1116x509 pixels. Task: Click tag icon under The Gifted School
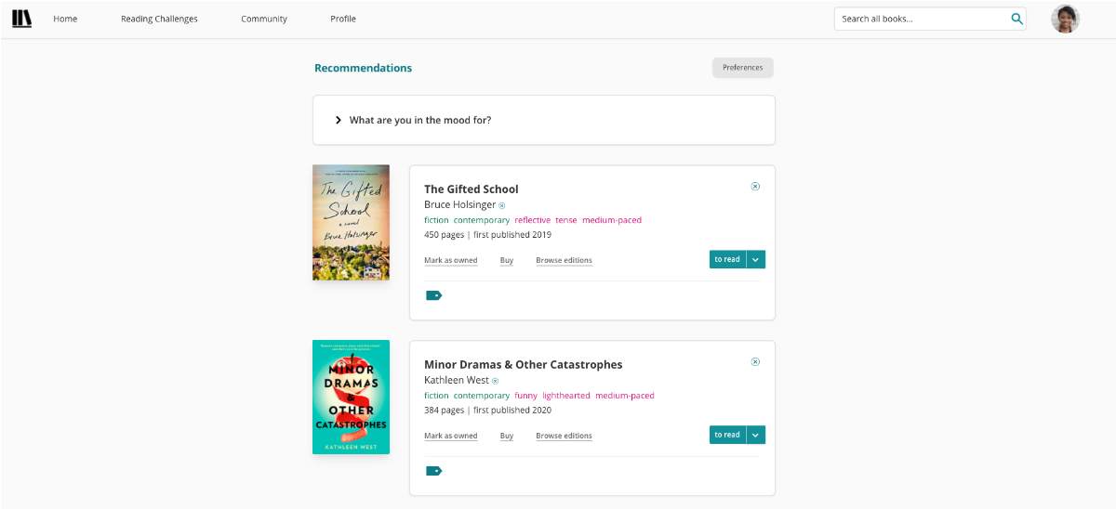click(x=433, y=295)
